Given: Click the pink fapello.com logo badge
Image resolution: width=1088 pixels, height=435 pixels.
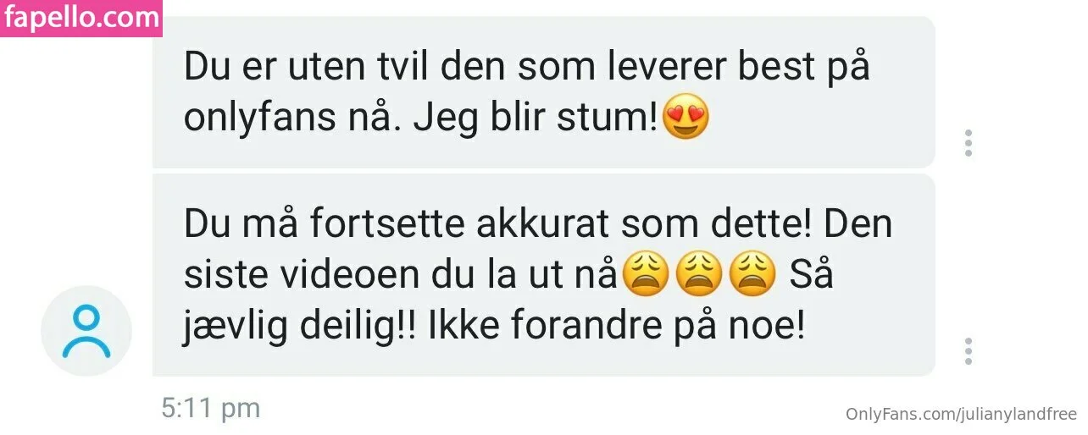Looking at the screenshot, I should [x=81, y=18].
